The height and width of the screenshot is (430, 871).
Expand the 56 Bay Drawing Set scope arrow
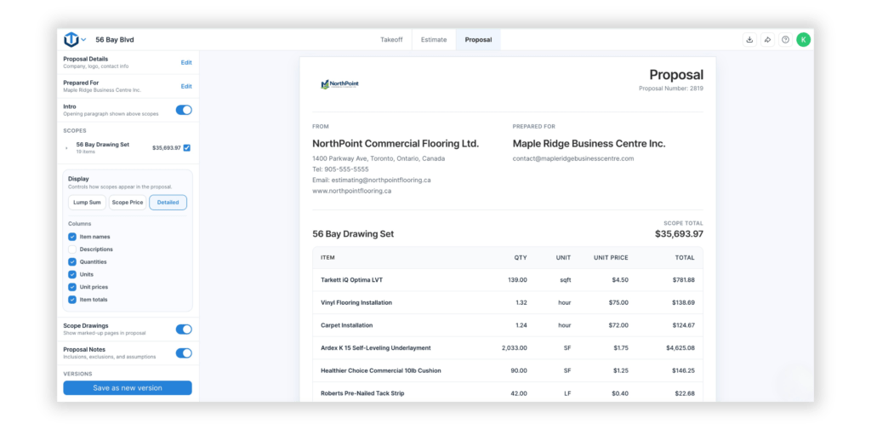(66, 148)
